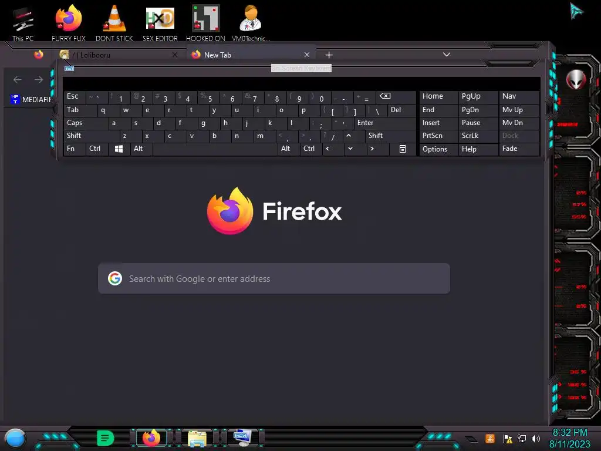Screen dimensions: 601x451
Task: Open the volume speaker tray icon
Action: [536, 438]
